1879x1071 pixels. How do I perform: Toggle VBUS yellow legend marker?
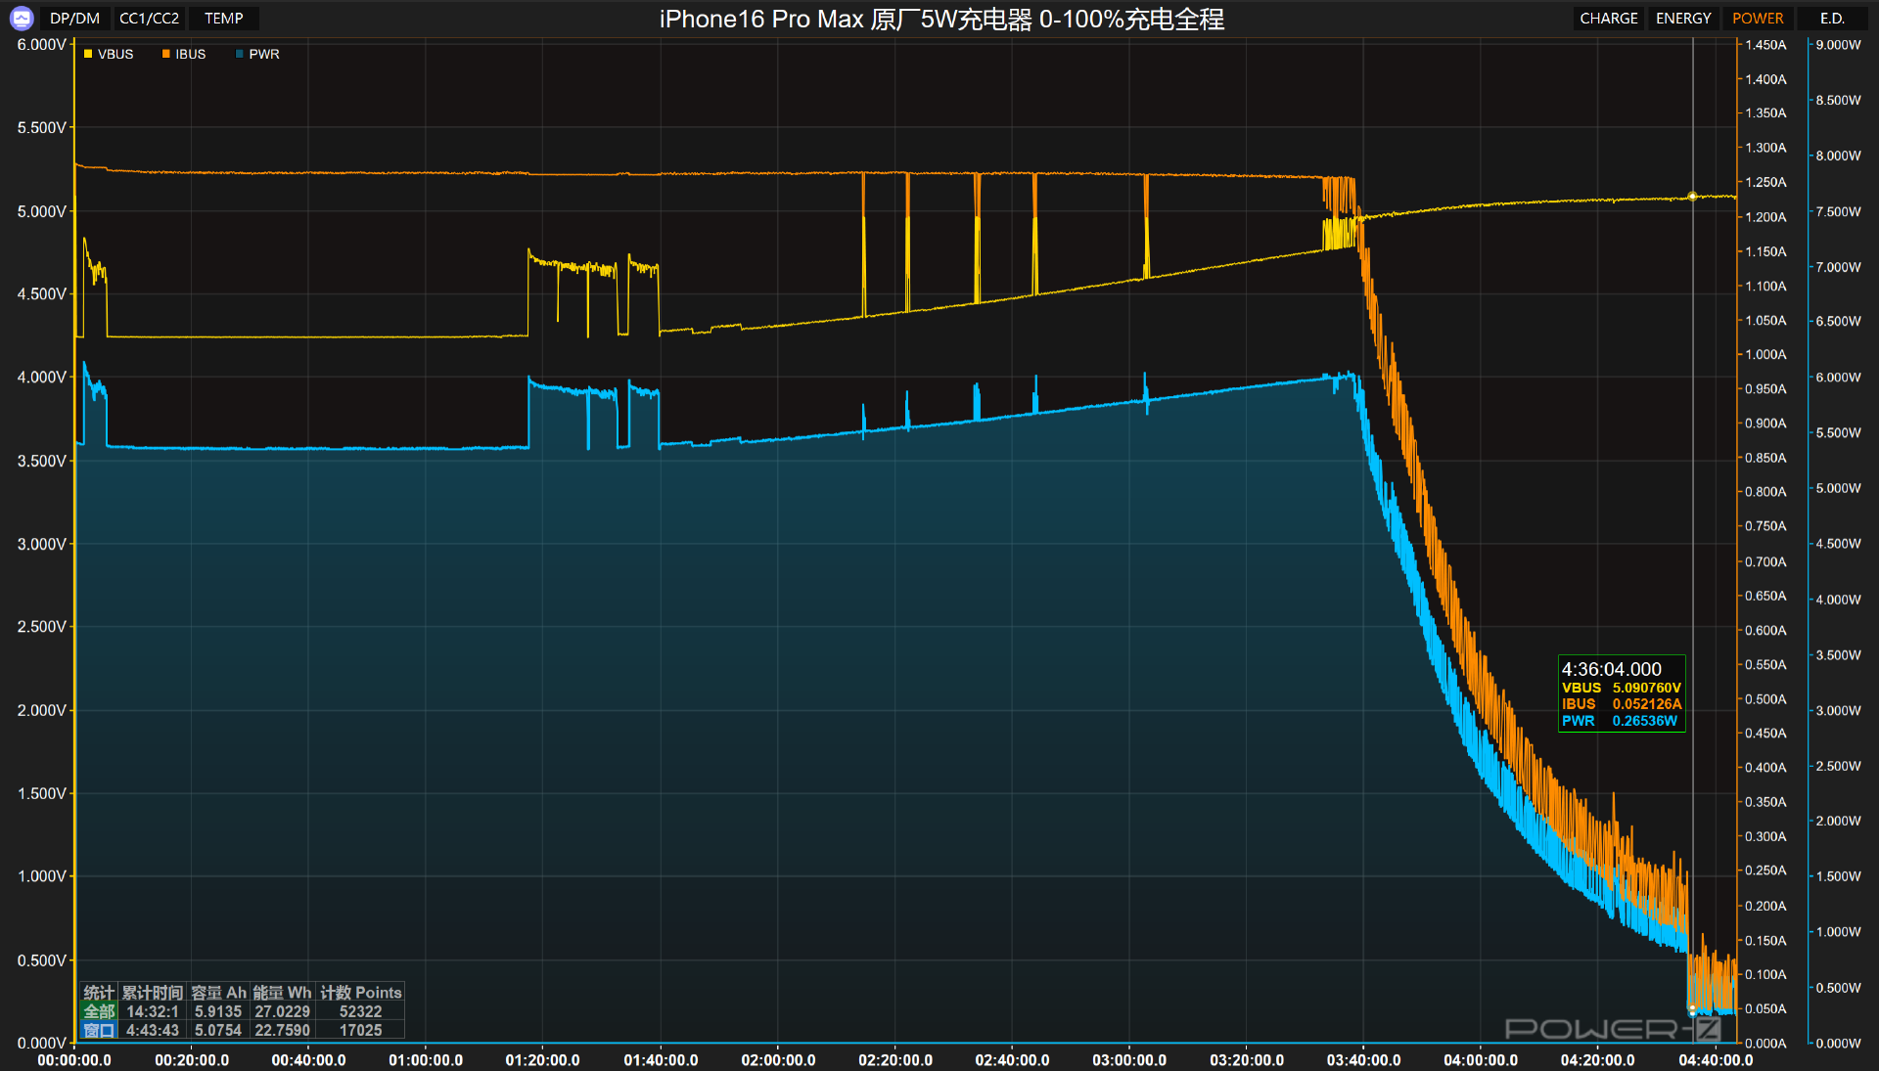point(88,54)
